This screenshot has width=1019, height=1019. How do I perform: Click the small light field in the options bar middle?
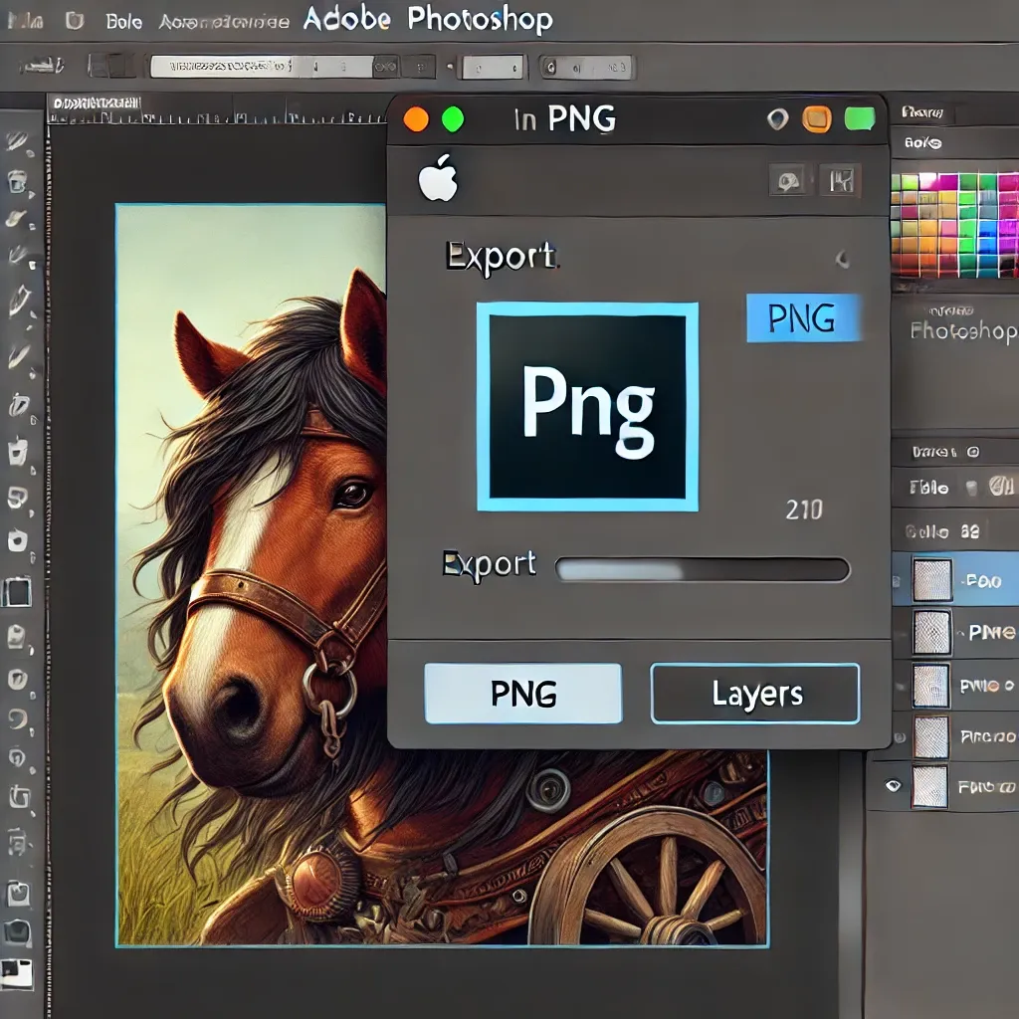tap(492, 67)
